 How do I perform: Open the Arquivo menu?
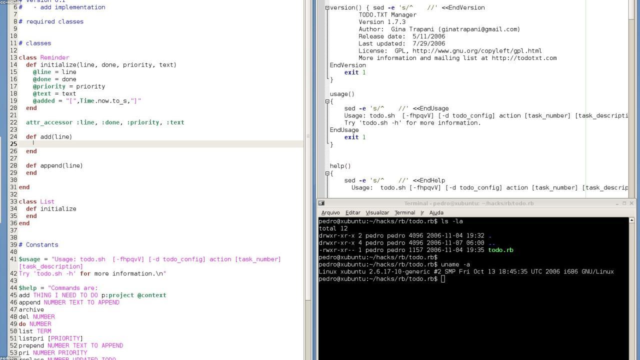[330, 213]
